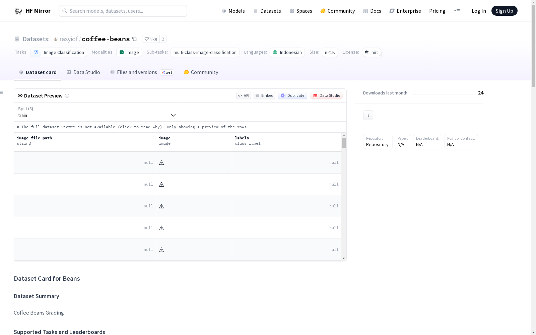536x335 pixels.
Task: Click the preview table scroll-up arrow
Action: coord(344,135)
